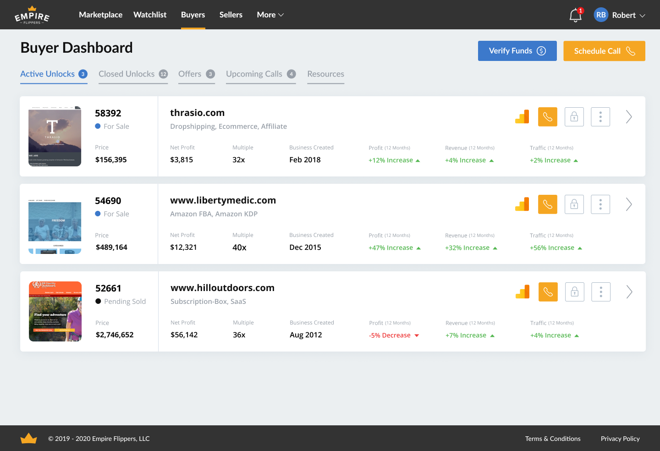Click the Dropshipping, Ecommerce, Affiliate category text
Viewport: 660px width, 451px height.
(229, 126)
